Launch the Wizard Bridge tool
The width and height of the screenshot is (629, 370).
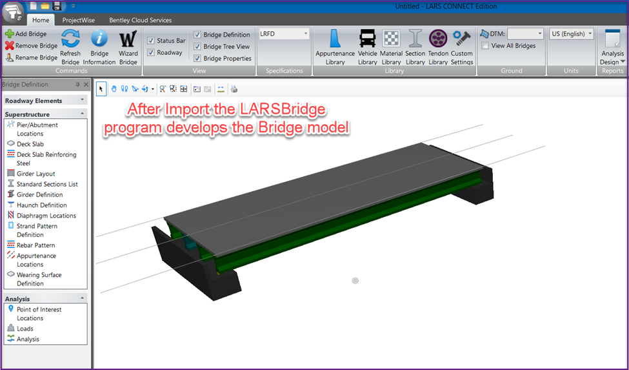(x=128, y=47)
